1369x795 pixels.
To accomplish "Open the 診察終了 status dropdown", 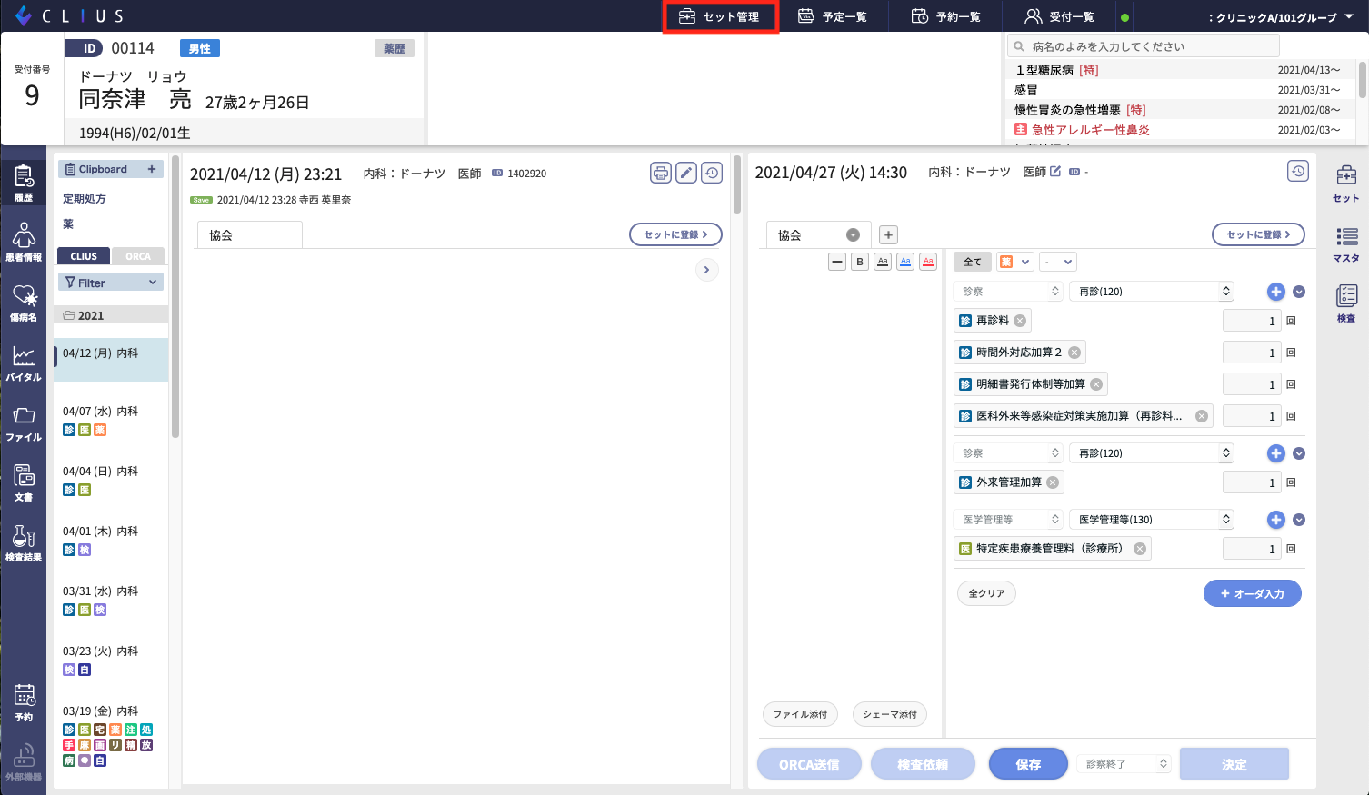I will click(1124, 764).
